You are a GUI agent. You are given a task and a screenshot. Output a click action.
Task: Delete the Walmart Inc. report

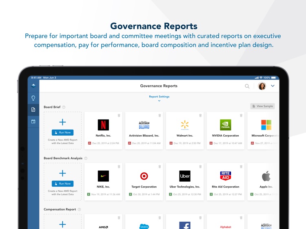pyautogui.click(x=200, y=116)
